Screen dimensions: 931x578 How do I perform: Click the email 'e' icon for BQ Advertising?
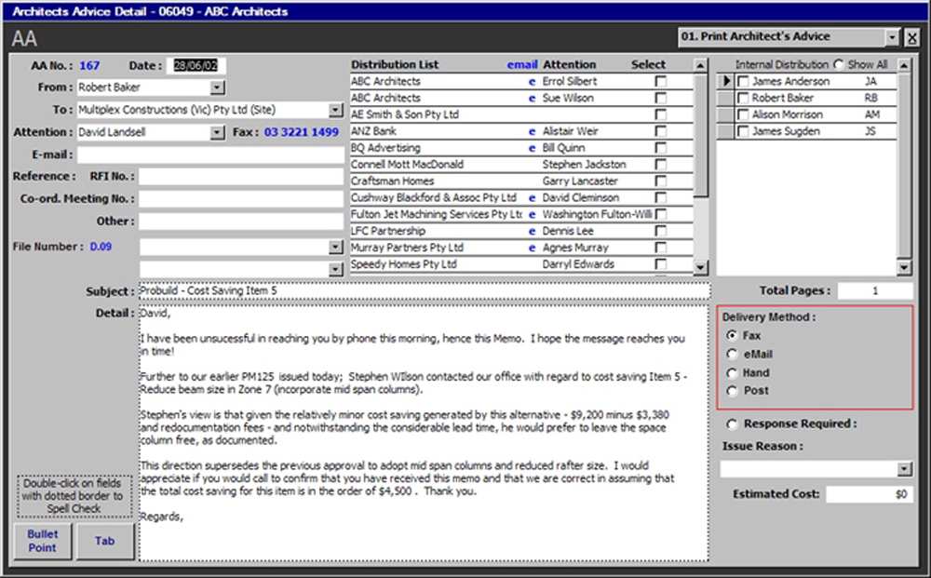532,148
